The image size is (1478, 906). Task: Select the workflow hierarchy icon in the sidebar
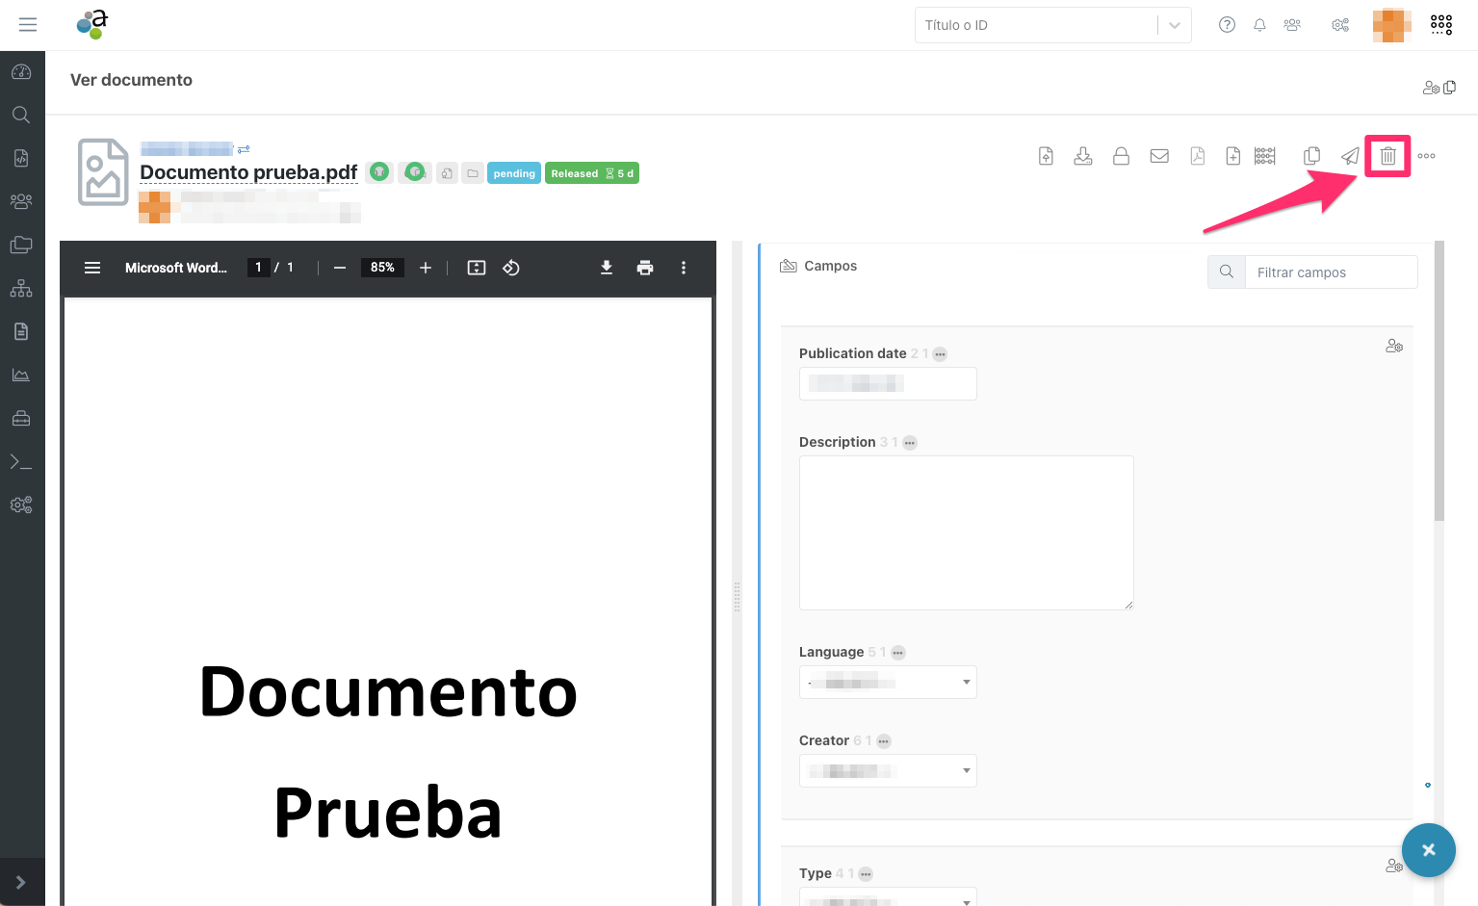pos(21,288)
